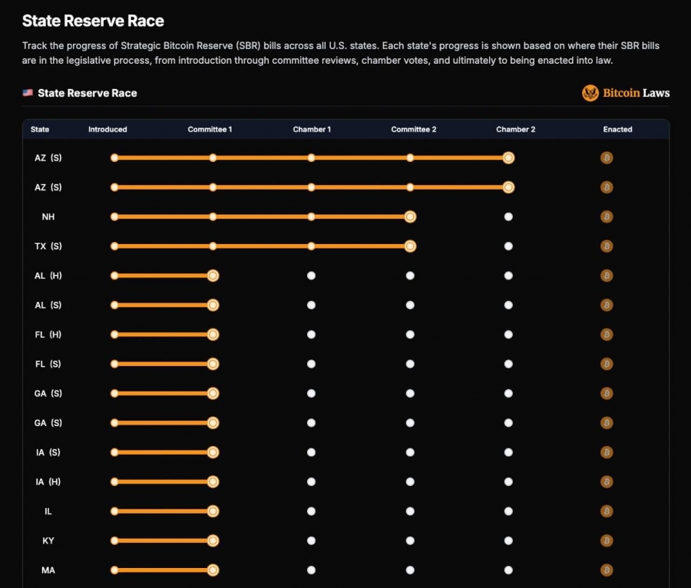Click the Enacted bitcoin coin in FL (H) row
Image resolution: width=691 pixels, height=588 pixels.
607,335
